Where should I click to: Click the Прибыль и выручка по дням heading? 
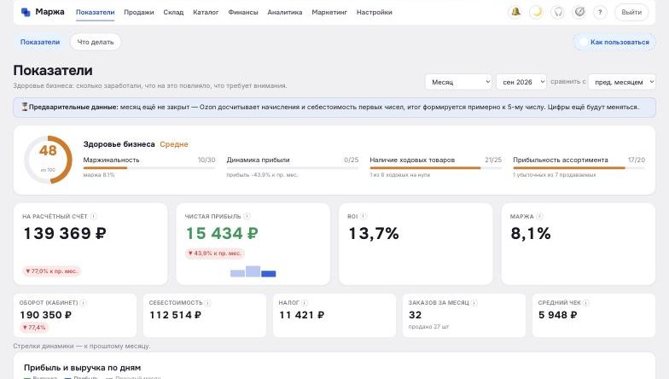pyautogui.click(x=82, y=367)
